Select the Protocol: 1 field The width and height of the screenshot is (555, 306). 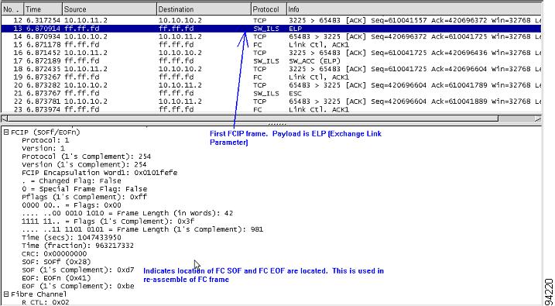point(46,140)
